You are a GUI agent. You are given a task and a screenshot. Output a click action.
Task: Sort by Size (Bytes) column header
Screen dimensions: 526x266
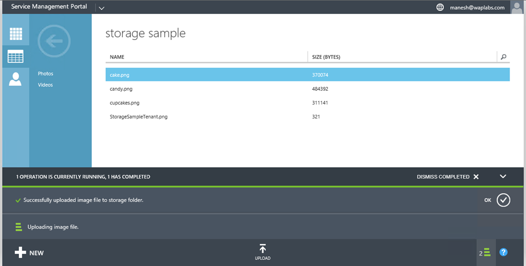326,57
